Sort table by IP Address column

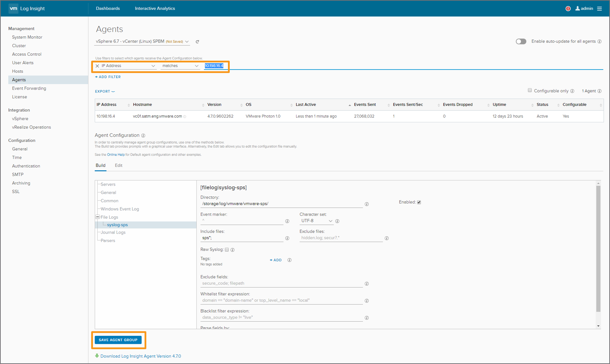(112, 105)
